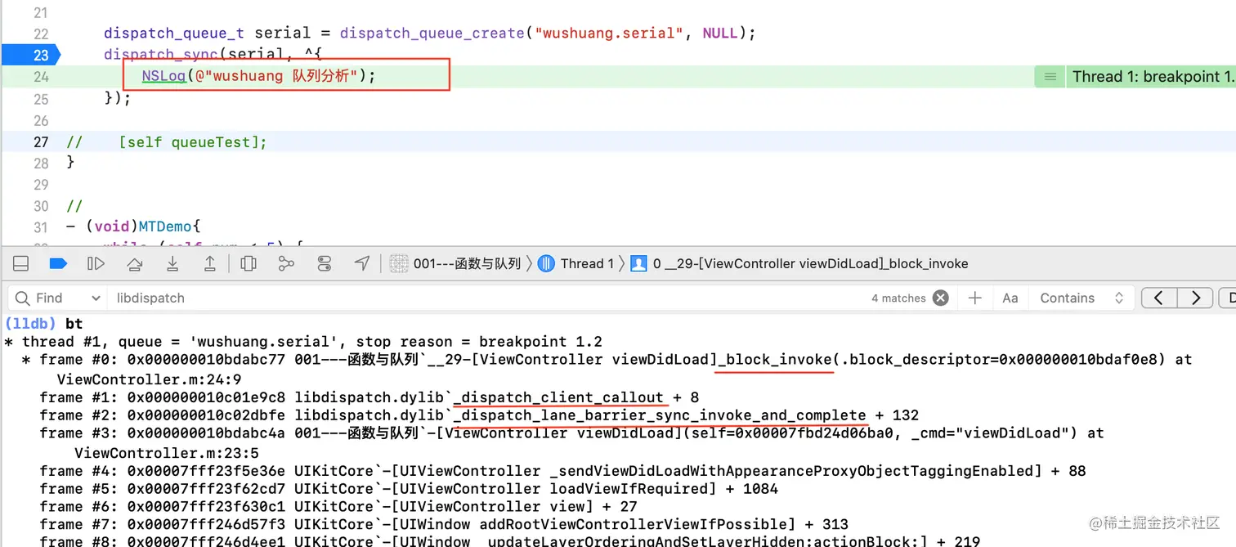1236x547 pixels.
Task: Go to the next search match
Action: click(1195, 298)
